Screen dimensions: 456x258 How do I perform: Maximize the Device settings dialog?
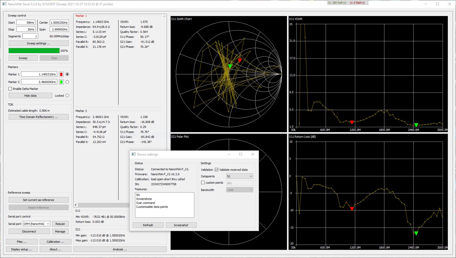pos(241,154)
